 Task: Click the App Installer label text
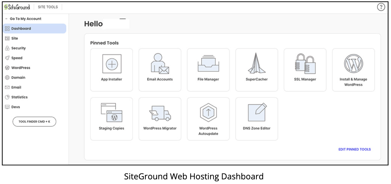112,79
